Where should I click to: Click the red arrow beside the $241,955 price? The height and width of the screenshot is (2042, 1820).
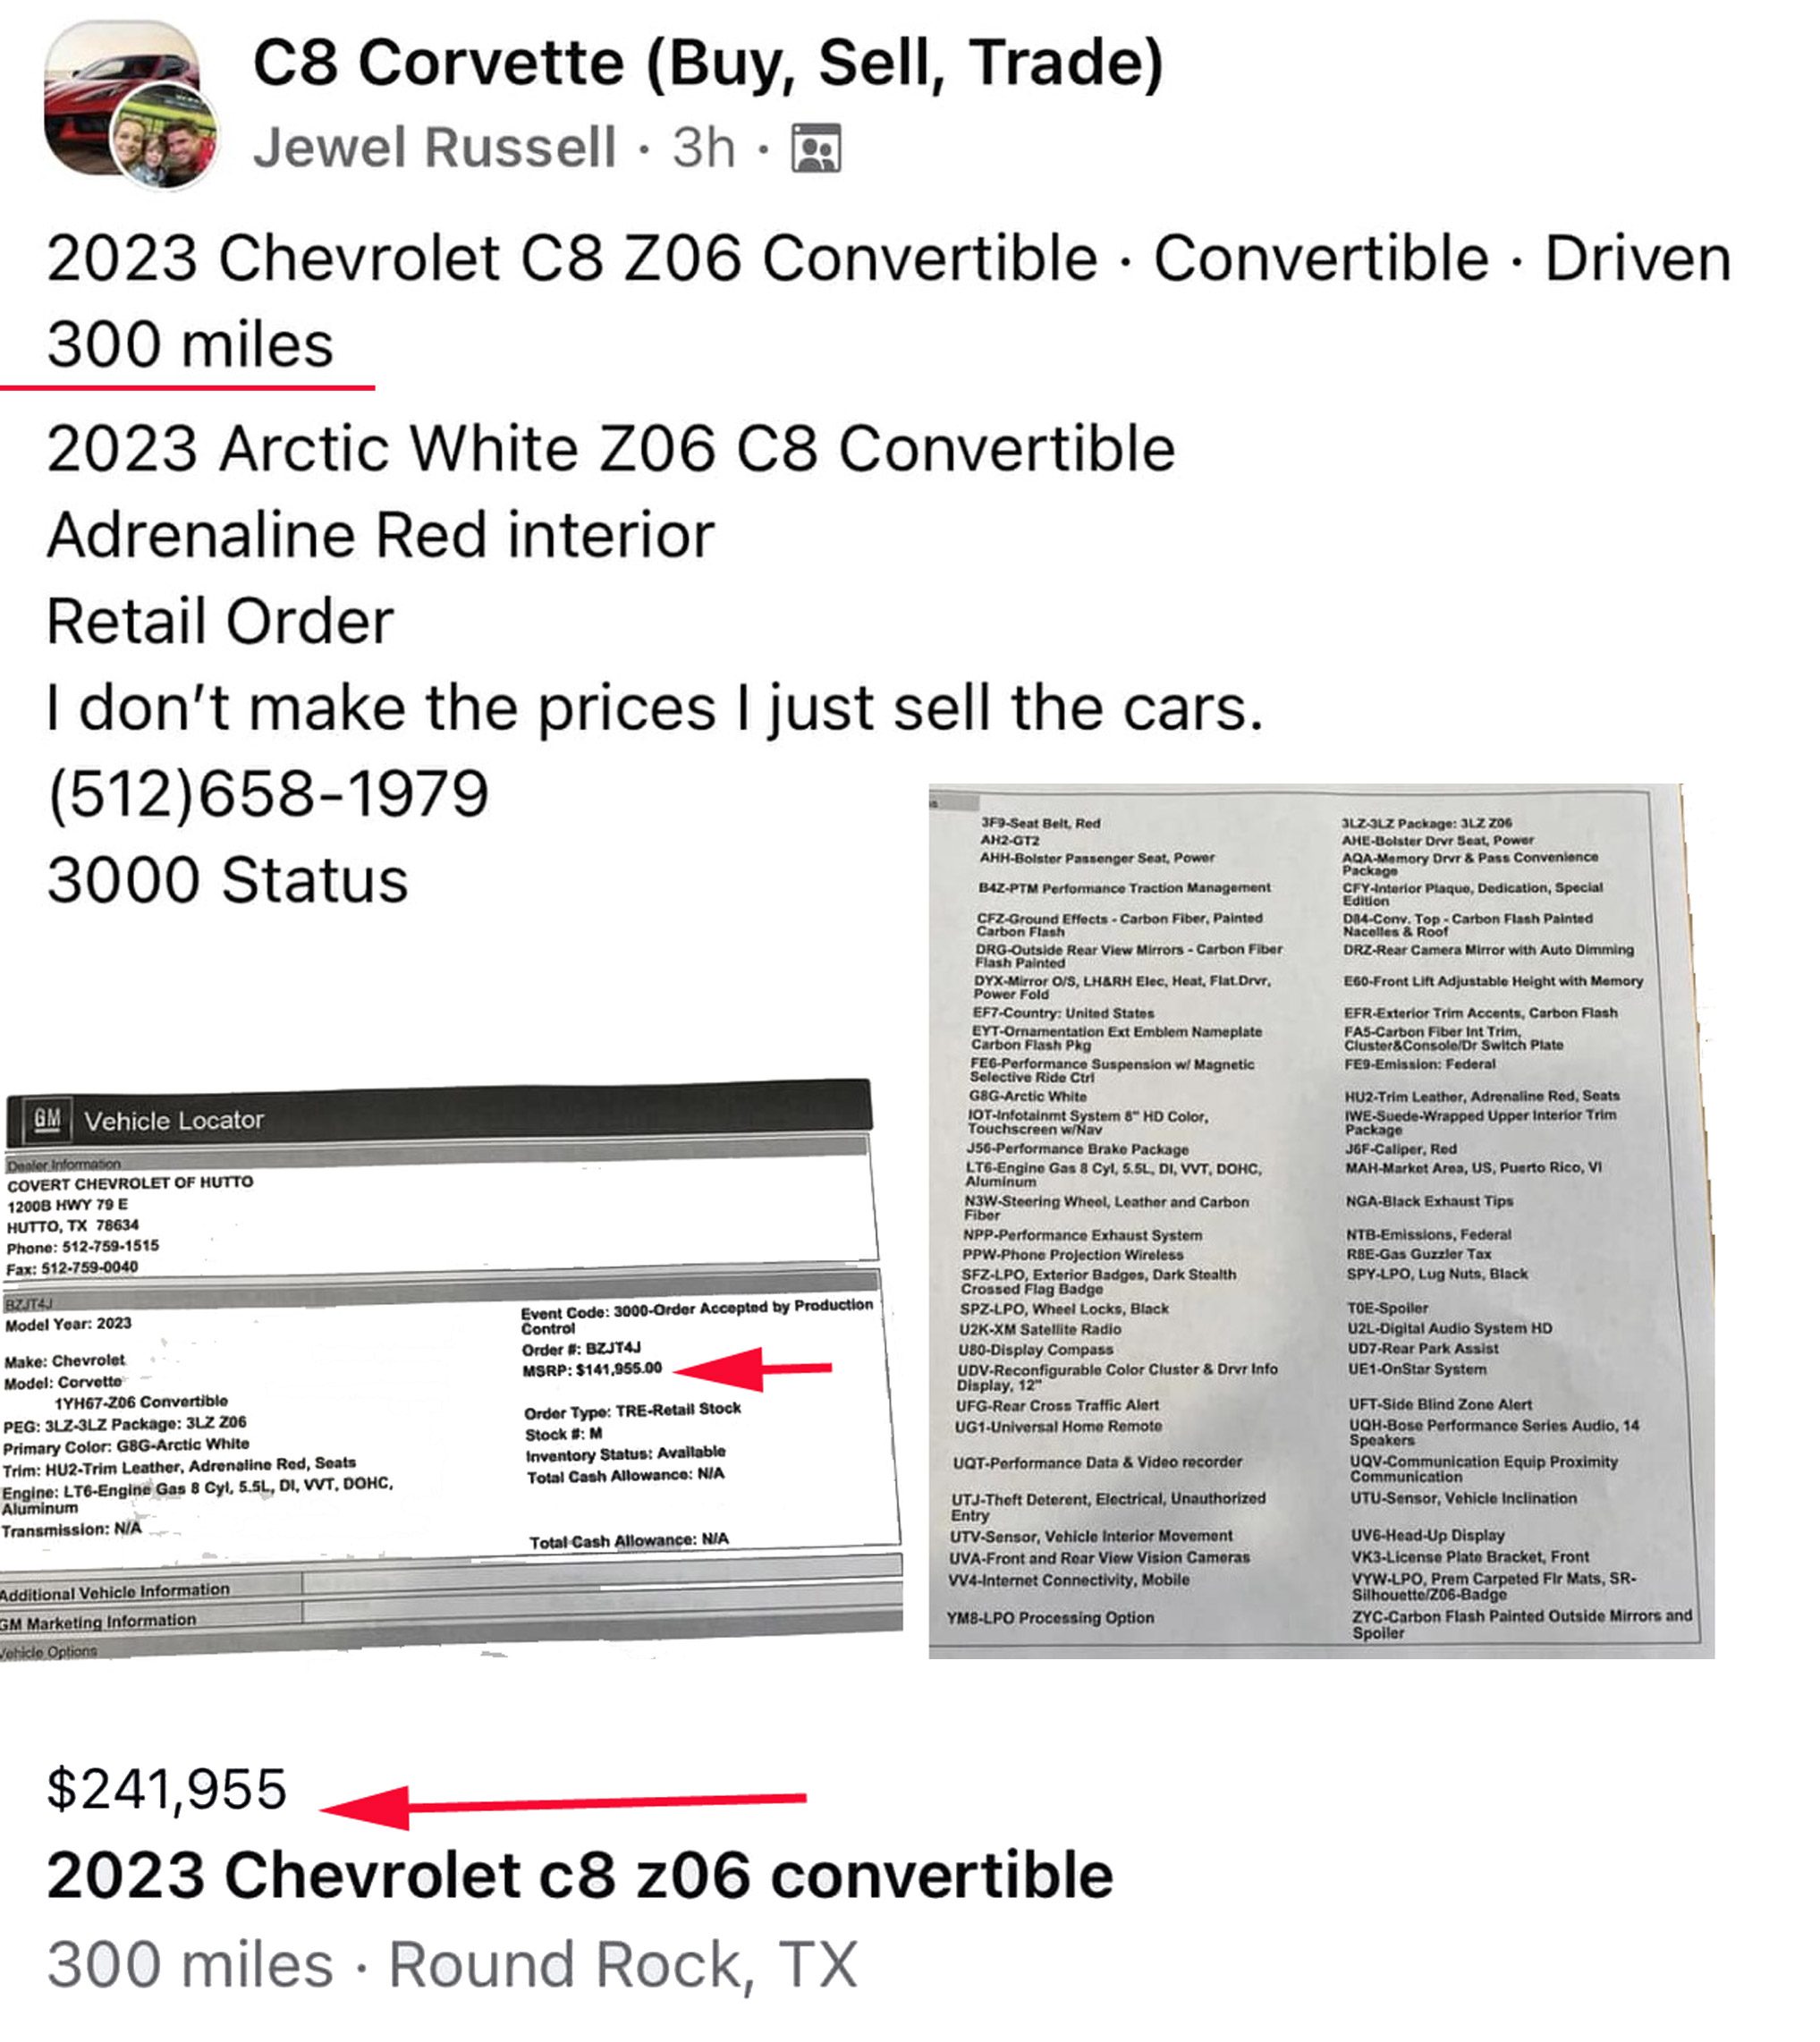560,1804
